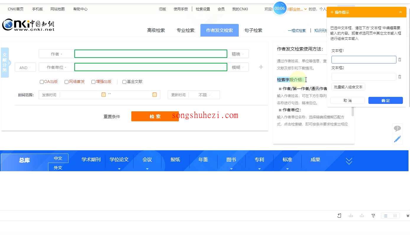The image size is (410, 235).
Task: Delete 文本框1 with its trash icon
Action: click(400, 60)
